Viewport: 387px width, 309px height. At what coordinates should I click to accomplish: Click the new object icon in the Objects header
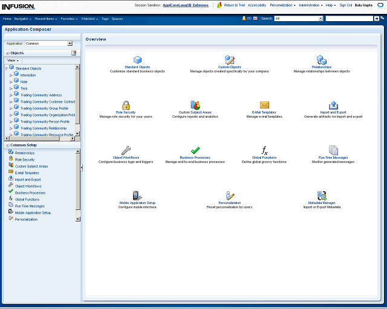(x=74, y=53)
